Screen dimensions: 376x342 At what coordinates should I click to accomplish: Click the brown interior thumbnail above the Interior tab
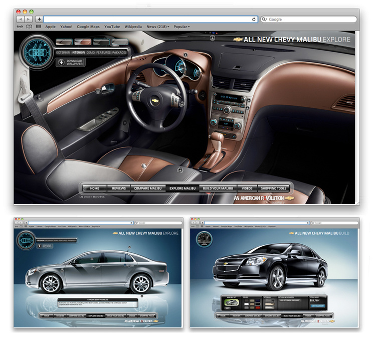[83, 42]
